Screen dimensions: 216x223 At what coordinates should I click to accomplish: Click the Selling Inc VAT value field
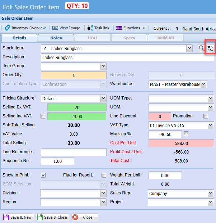click(77, 116)
